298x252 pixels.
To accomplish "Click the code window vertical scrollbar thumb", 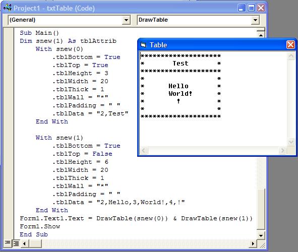I will tap(261, 209).
